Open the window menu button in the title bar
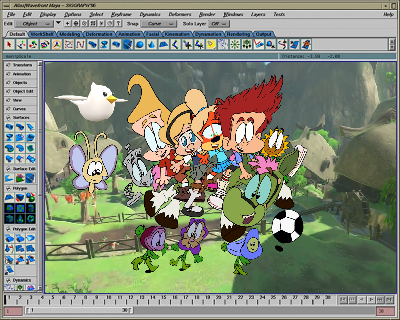 (x=7, y=6)
